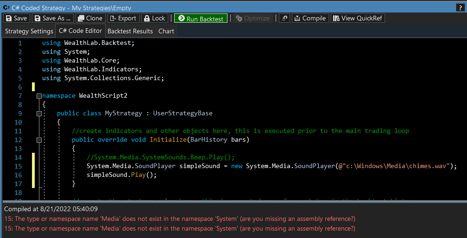Viewport: 467px width, 238px height.
Task: Collapse the MyStrategy class block
Action: pyautogui.click(x=39, y=113)
